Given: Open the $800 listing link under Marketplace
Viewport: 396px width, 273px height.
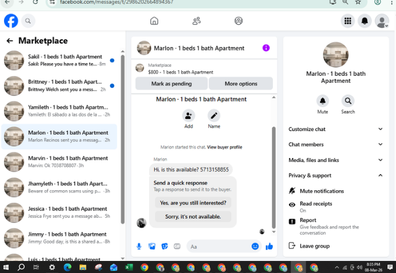Looking at the screenshot, I should click(x=181, y=72).
